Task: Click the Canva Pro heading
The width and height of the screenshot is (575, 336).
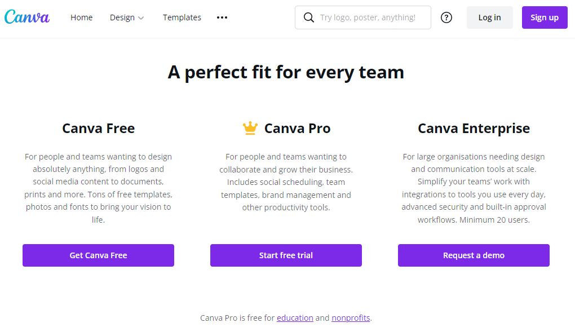Action: (298, 129)
